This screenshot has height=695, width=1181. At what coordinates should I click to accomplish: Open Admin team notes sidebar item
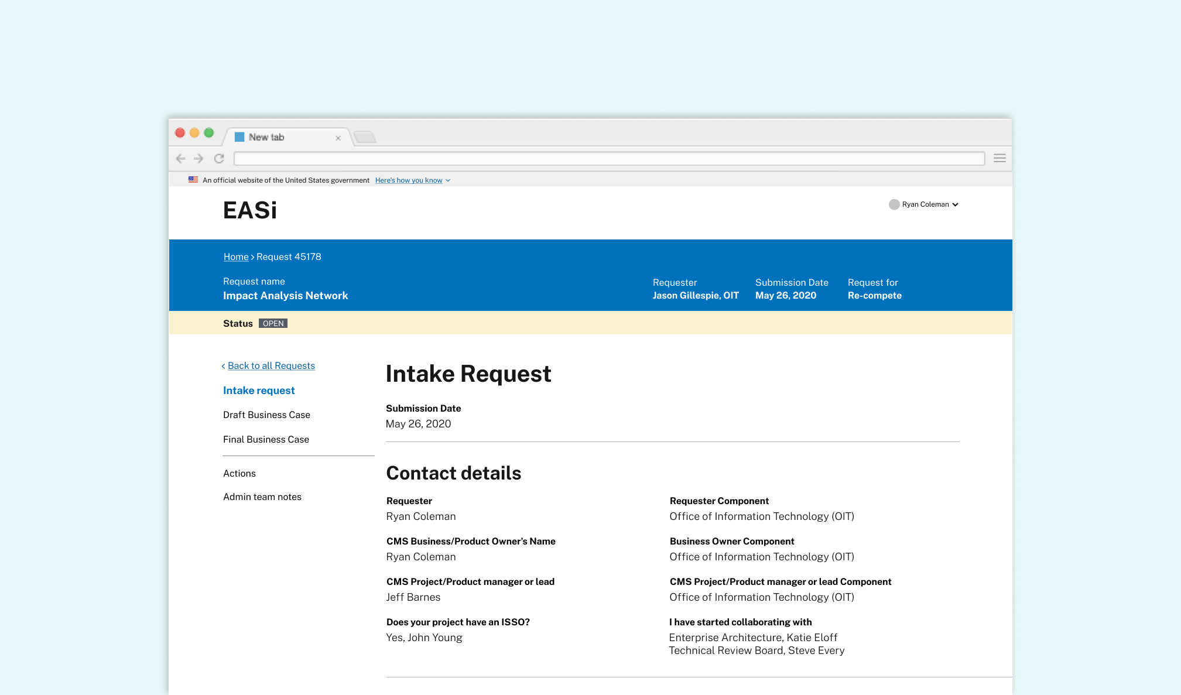pos(262,497)
